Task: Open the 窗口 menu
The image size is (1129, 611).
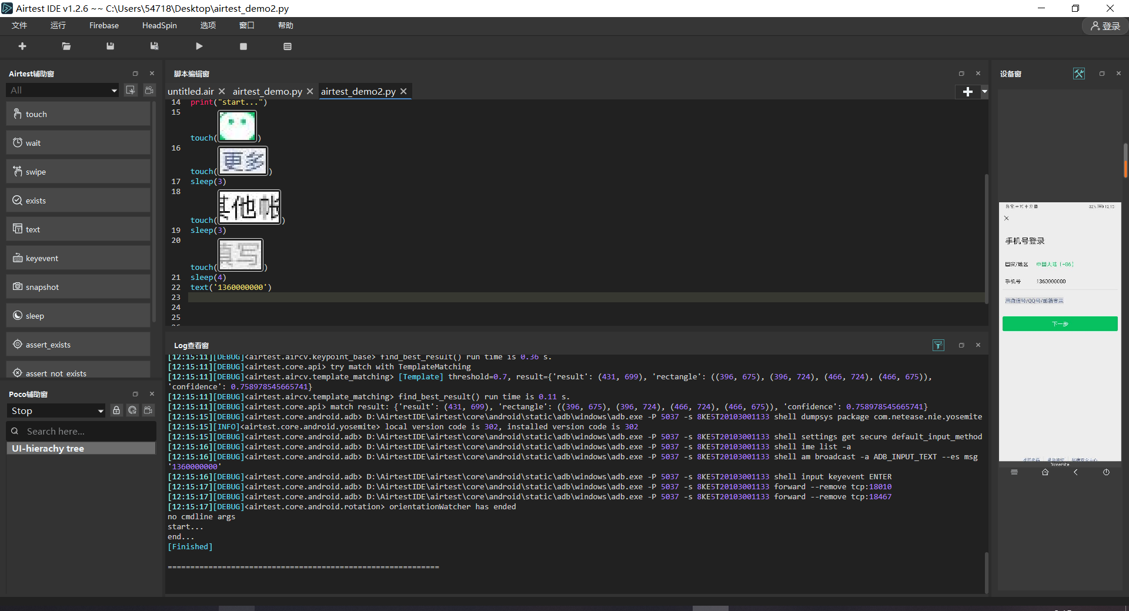Action: pos(247,25)
